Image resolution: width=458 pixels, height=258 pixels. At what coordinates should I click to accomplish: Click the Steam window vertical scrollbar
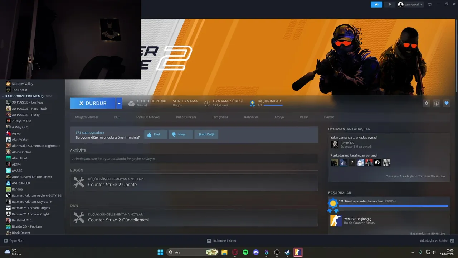[457, 56]
